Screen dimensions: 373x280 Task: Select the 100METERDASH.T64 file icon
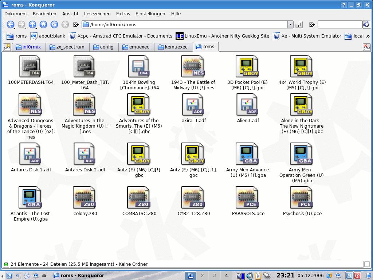(30, 66)
